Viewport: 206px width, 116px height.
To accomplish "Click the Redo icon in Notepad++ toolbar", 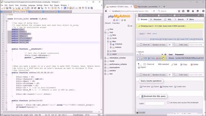I will pyautogui.click(x=35, y=8).
